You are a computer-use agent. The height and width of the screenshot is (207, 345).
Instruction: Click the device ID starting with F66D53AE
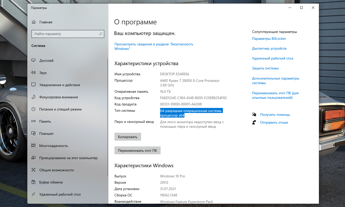[x=194, y=98]
